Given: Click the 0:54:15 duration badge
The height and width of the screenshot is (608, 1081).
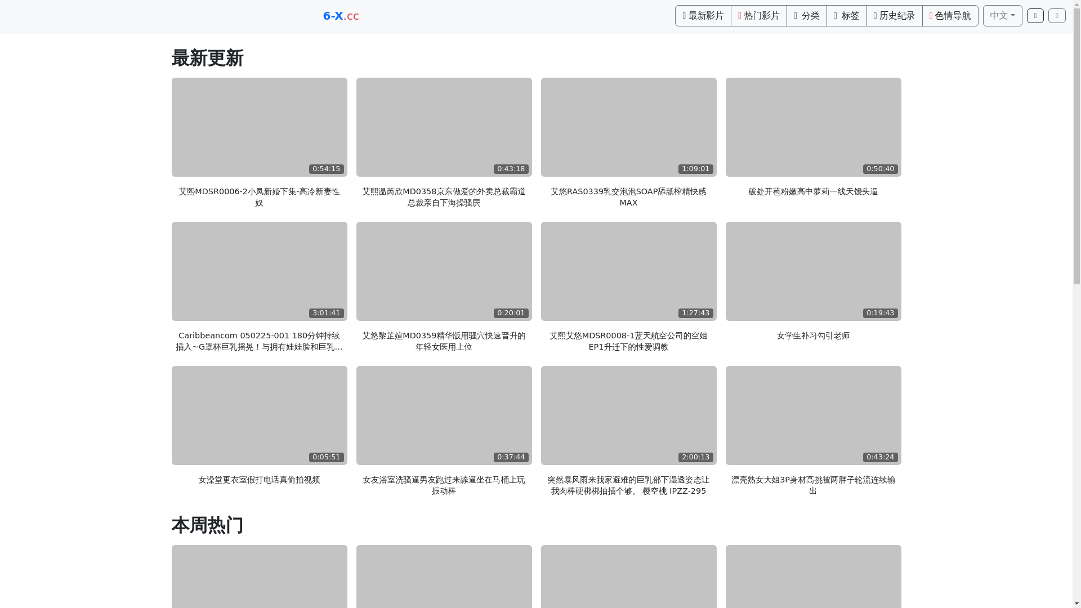Looking at the screenshot, I should [x=326, y=169].
